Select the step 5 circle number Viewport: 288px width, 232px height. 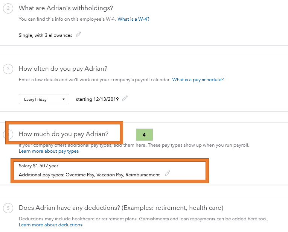coord(8,208)
